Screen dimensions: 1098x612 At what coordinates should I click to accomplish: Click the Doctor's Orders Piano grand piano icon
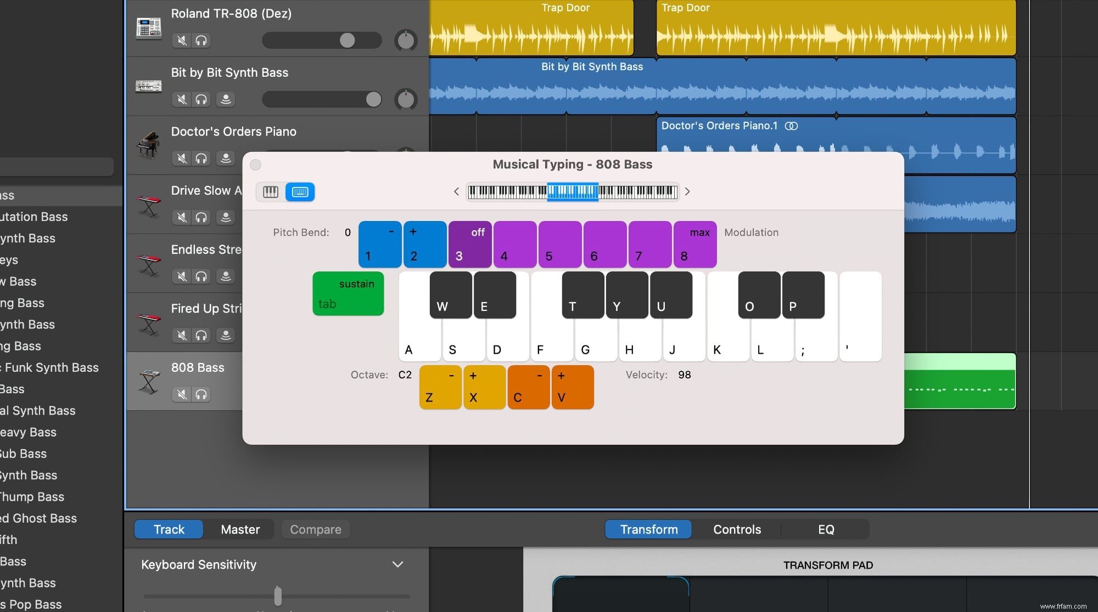[149, 145]
